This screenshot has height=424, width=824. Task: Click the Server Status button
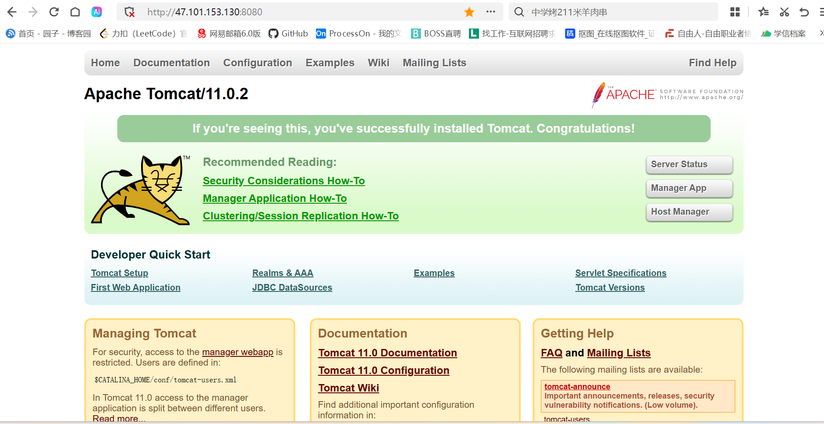[689, 165]
